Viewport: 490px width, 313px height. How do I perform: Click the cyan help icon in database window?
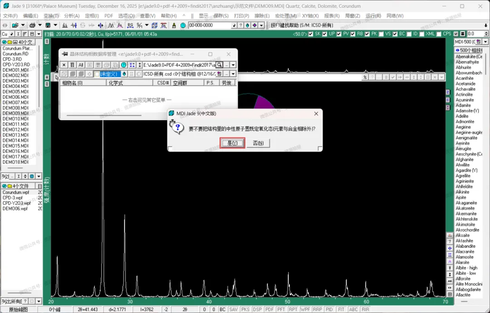coord(124,65)
